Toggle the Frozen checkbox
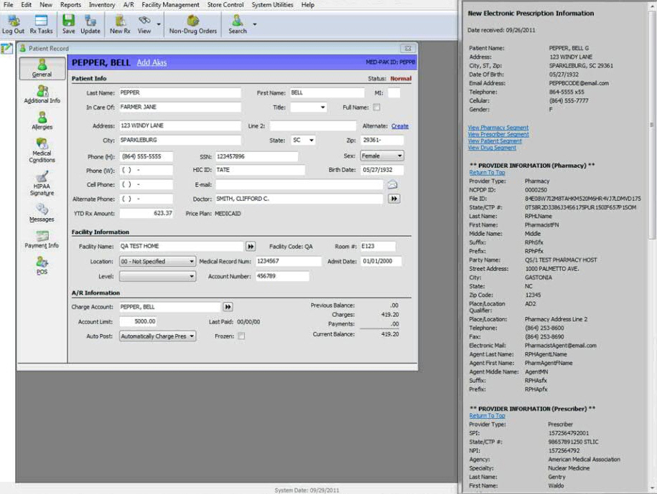The height and width of the screenshot is (494, 657). tap(241, 336)
